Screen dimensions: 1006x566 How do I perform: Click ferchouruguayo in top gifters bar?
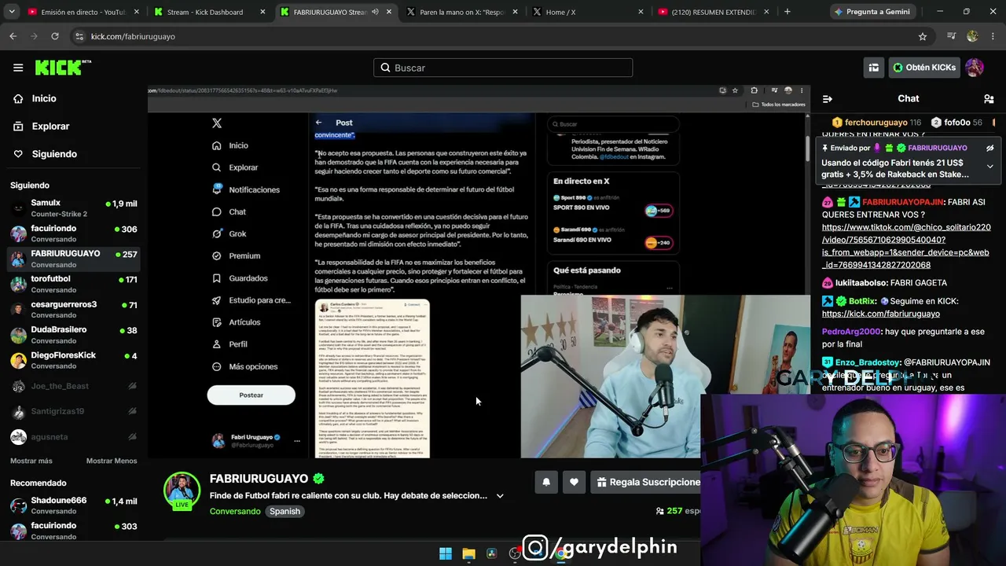(x=876, y=123)
